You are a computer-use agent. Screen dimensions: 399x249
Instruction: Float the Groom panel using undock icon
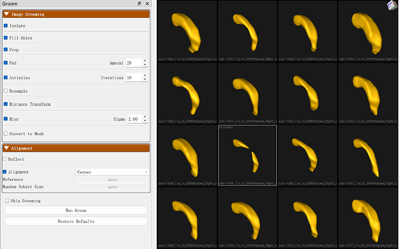coord(139,3)
